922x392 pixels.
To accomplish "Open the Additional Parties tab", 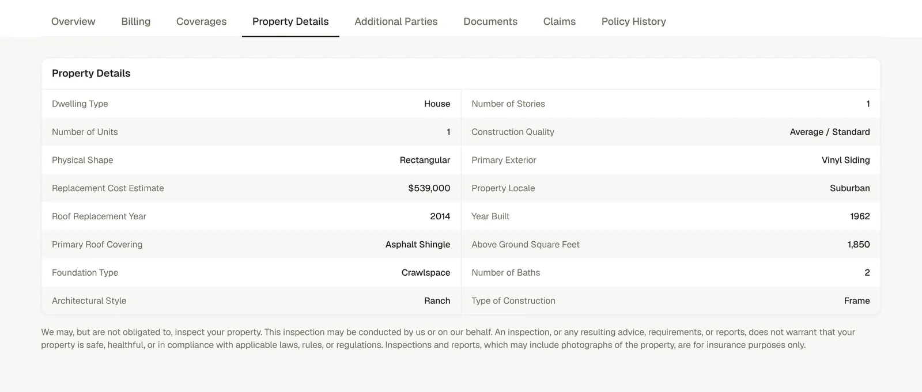I will click(396, 21).
